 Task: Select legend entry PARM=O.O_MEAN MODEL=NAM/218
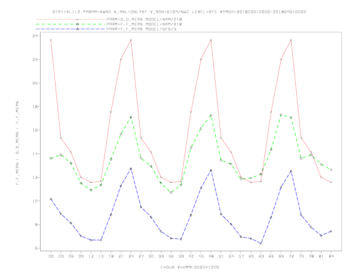(x=144, y=19)
